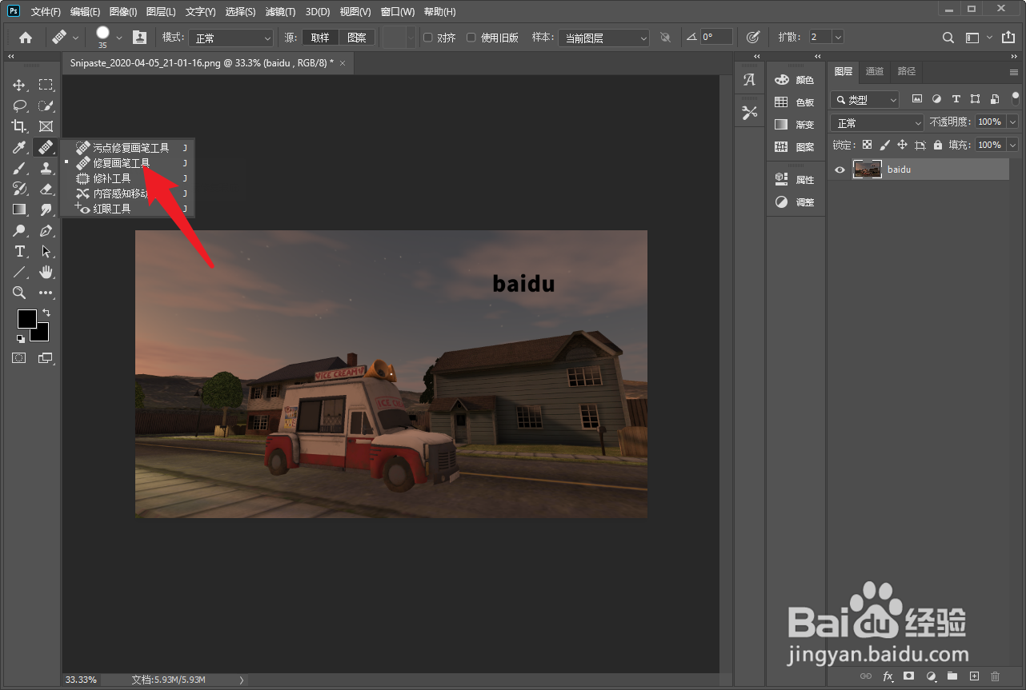1026x690 pixels.
Task: Select the Horizontal Type tool
Action: click(19, 251)
